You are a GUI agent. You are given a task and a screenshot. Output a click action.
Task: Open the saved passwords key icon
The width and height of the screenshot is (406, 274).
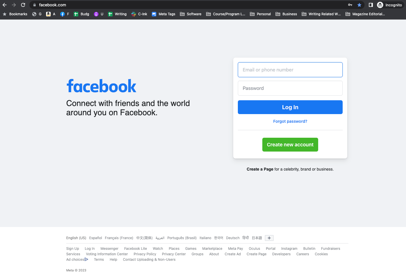point(350,5)
